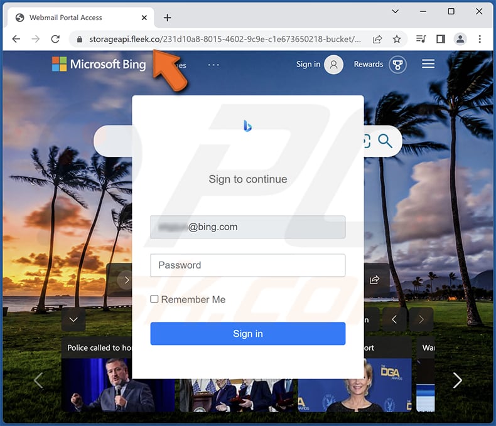Open the tab search dropdown arrow

point(395,11)
